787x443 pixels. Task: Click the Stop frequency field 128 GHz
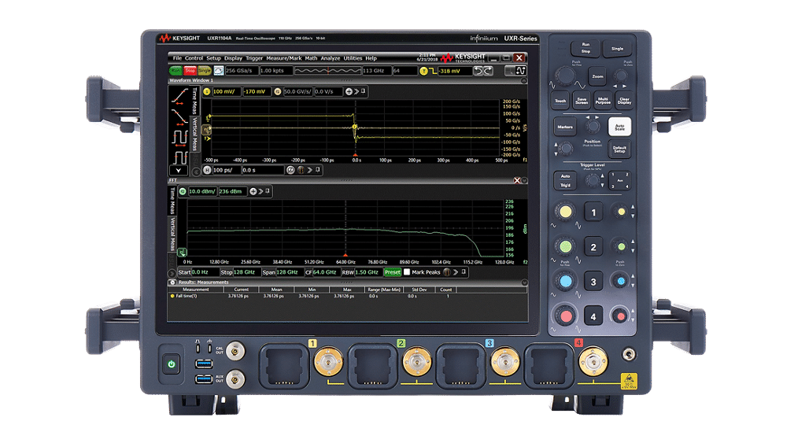pos(247,272)
